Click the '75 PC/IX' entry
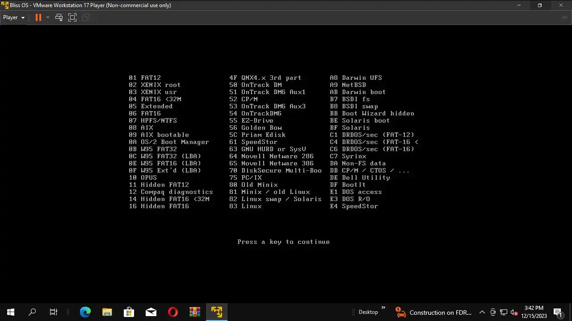 tap(245, 177)
